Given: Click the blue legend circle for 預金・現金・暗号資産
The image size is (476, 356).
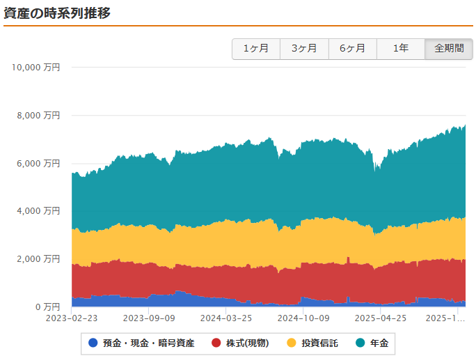Looking at the screenshot, I should tap(93, 343).
